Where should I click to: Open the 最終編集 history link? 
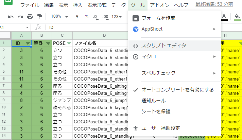[x=214, y=4]
